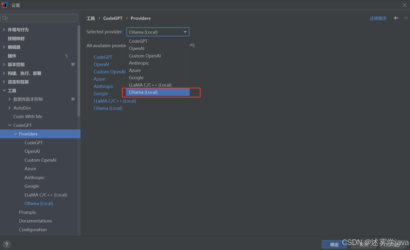Choose LLaMA C/C++ (Local) in dropdown list

pyautogui.click(x=158, y=85)
